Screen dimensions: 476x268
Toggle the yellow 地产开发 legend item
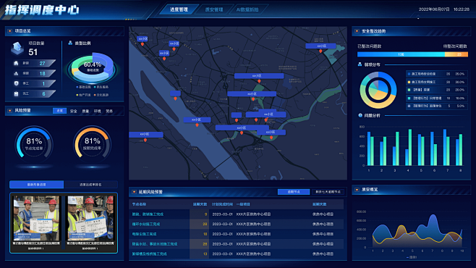(83, 95)
